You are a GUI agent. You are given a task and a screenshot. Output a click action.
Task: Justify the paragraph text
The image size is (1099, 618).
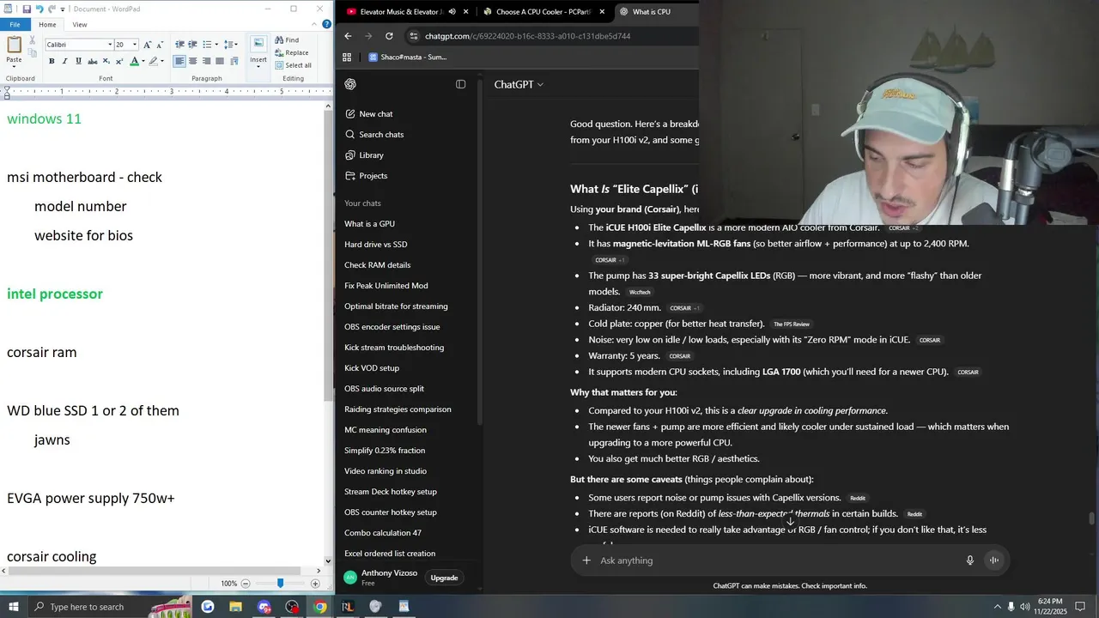[x=221, y=61]
